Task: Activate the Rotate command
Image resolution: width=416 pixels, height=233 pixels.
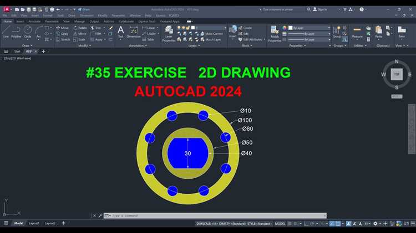Action: point(80,28)
